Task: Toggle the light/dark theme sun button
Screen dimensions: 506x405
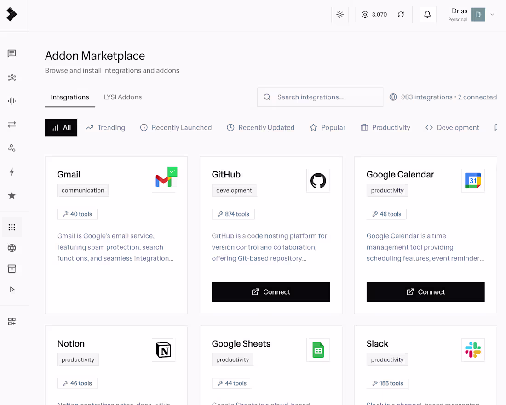Action: pos(340,15)
